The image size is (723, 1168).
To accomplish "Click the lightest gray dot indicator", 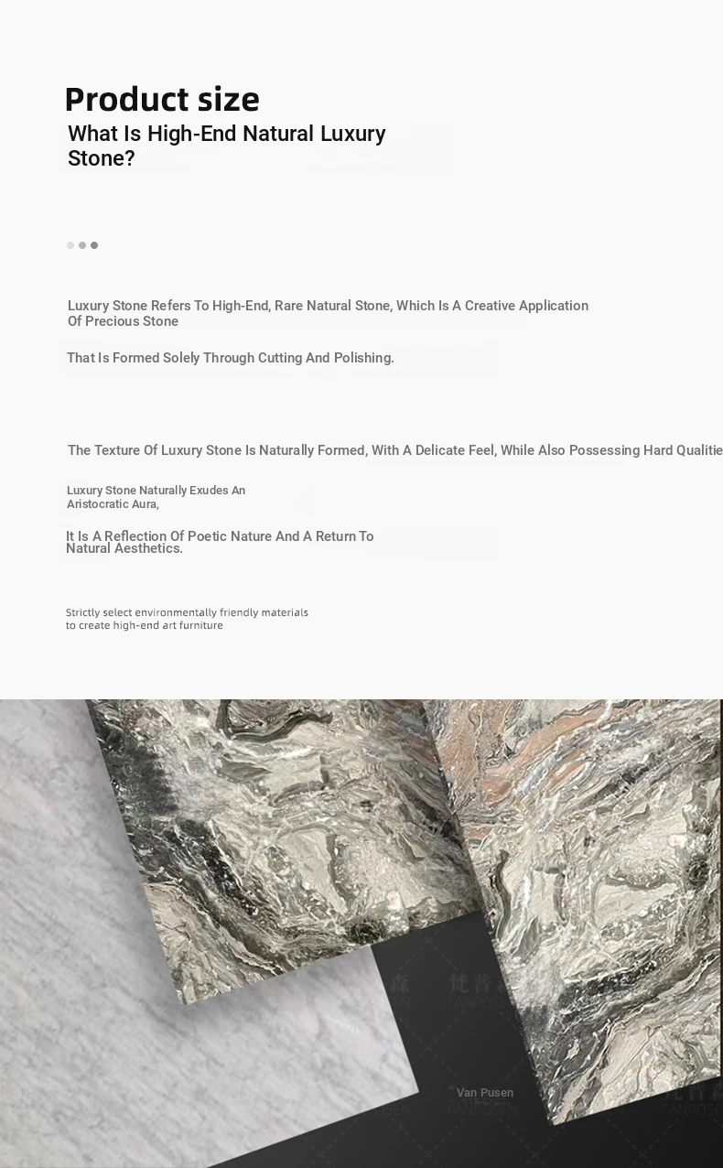I will click(70, 245).
